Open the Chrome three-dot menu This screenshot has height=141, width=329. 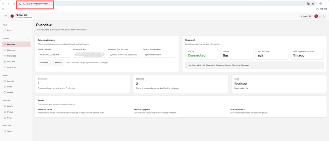click(x=326, y=4)
